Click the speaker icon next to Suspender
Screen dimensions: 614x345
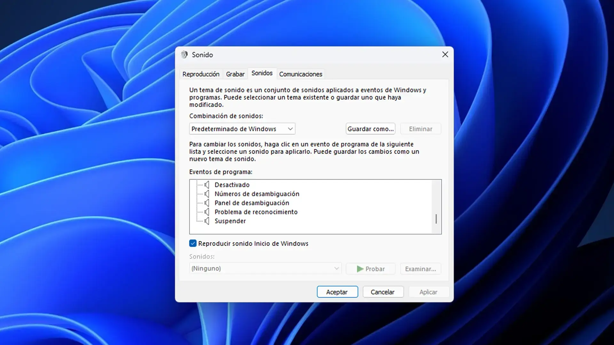[x=207, y=220]
